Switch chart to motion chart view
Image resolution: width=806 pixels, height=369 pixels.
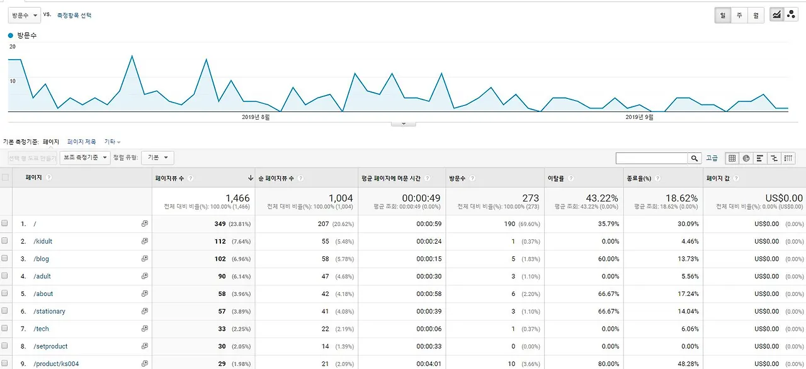point(791,15)
